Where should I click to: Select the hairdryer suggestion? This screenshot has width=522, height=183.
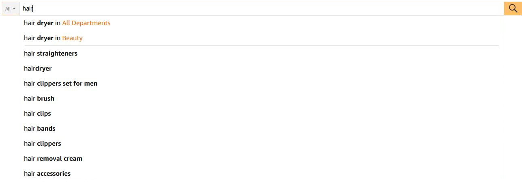click(38, 69)
